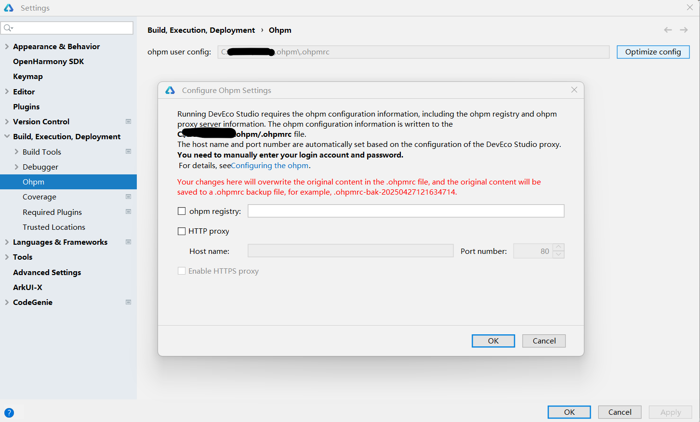Click the logo icon in Configure Ohpm Settings dialog
This screenshot has height=422, width=700.
pos(170,90)
